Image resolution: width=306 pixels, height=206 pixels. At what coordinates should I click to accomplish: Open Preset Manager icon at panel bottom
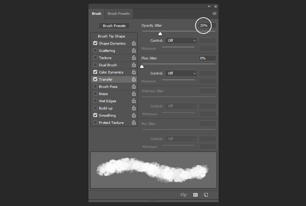(x=195, y=195)
